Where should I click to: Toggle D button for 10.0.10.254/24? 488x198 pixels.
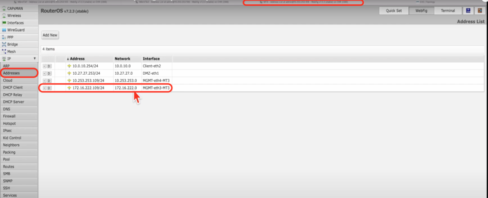point(49,66)
